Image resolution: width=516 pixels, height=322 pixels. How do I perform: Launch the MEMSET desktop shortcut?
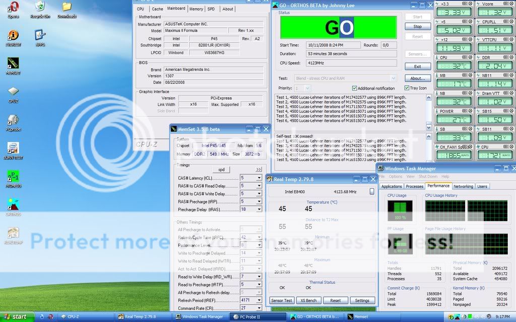pos(13,66)
